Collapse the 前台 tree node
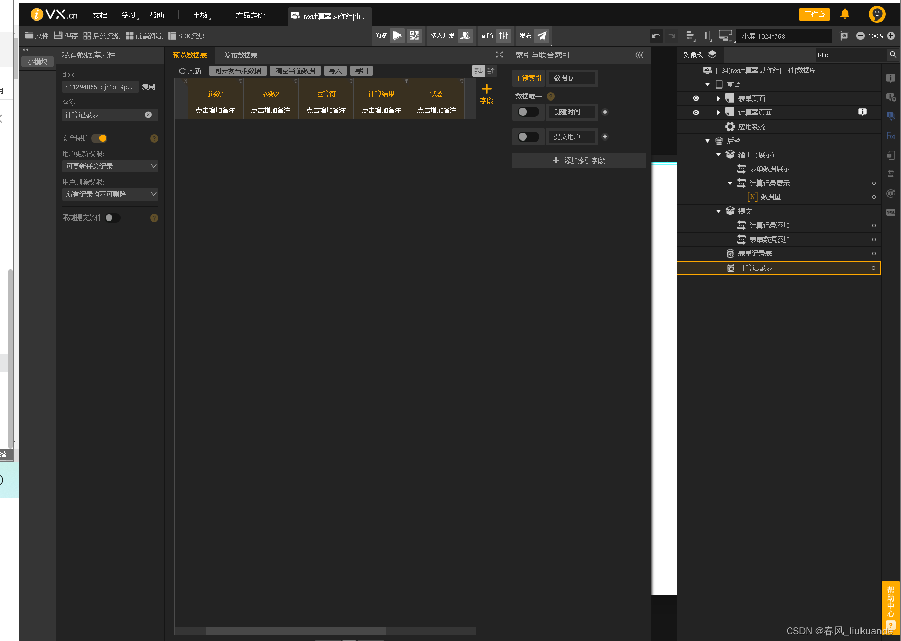The image size is (901, 641). click(x=708, y=84)
